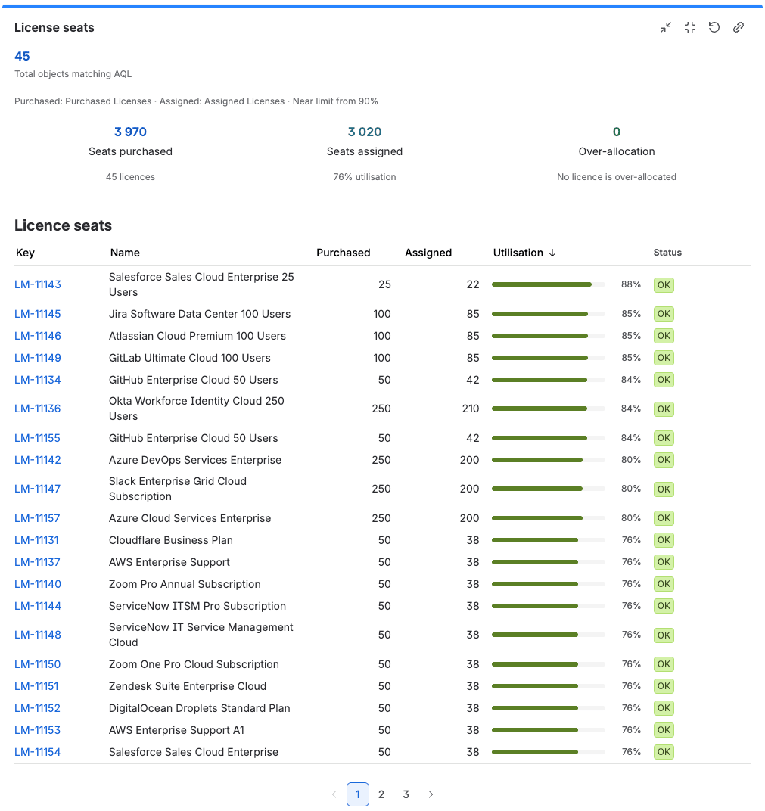Refresh the License seats gadget
Screen dimensions: 765x811
pyautogui.click(x=714, y=27)
